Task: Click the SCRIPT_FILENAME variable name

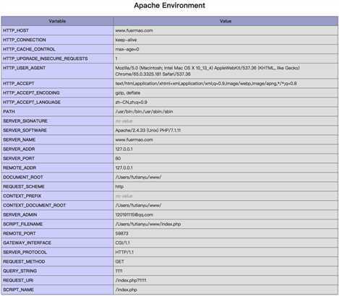Action: click(23, 225)
